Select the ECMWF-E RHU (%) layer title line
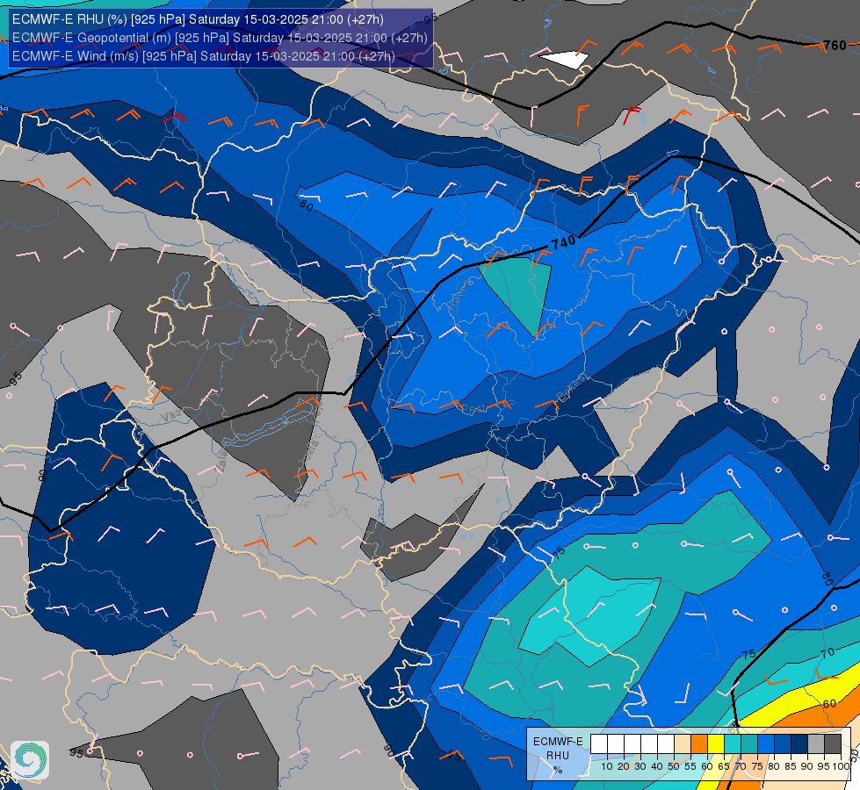Image resolution: width=860 pixels, height=790 pixels. [x=198, y=19]
